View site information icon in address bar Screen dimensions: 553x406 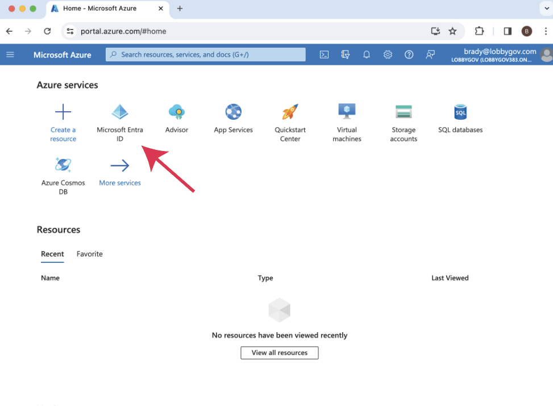pyautogui.click(x=70, y=31)
